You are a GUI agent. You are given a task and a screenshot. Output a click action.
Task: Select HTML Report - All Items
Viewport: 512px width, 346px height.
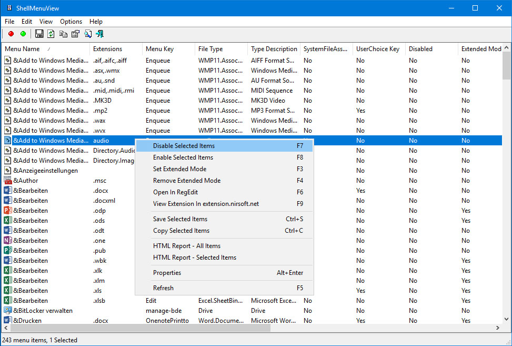tap(224, 246)
